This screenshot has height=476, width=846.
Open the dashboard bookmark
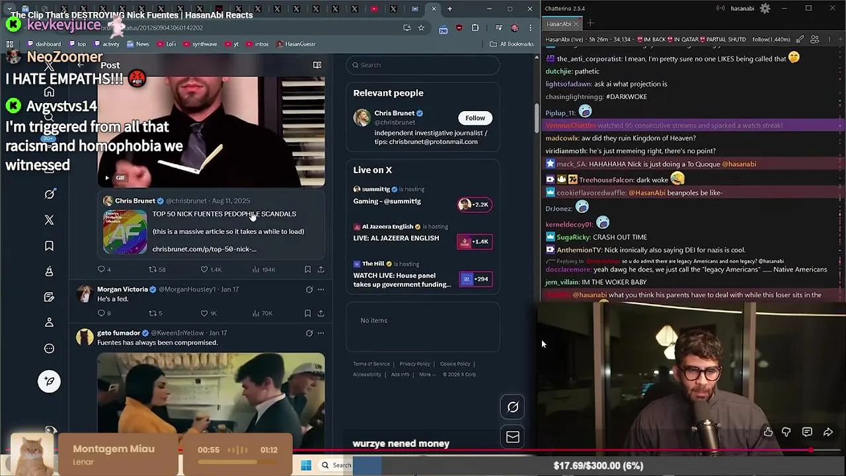tap(44, 44)
